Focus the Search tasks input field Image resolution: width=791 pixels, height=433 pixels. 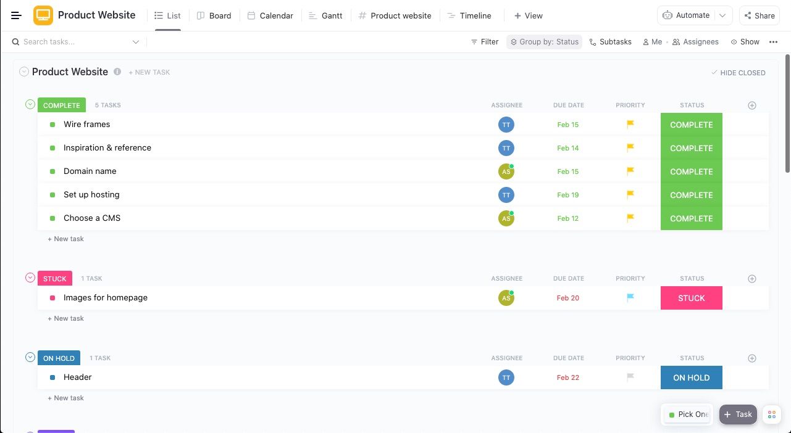(75, 42)
